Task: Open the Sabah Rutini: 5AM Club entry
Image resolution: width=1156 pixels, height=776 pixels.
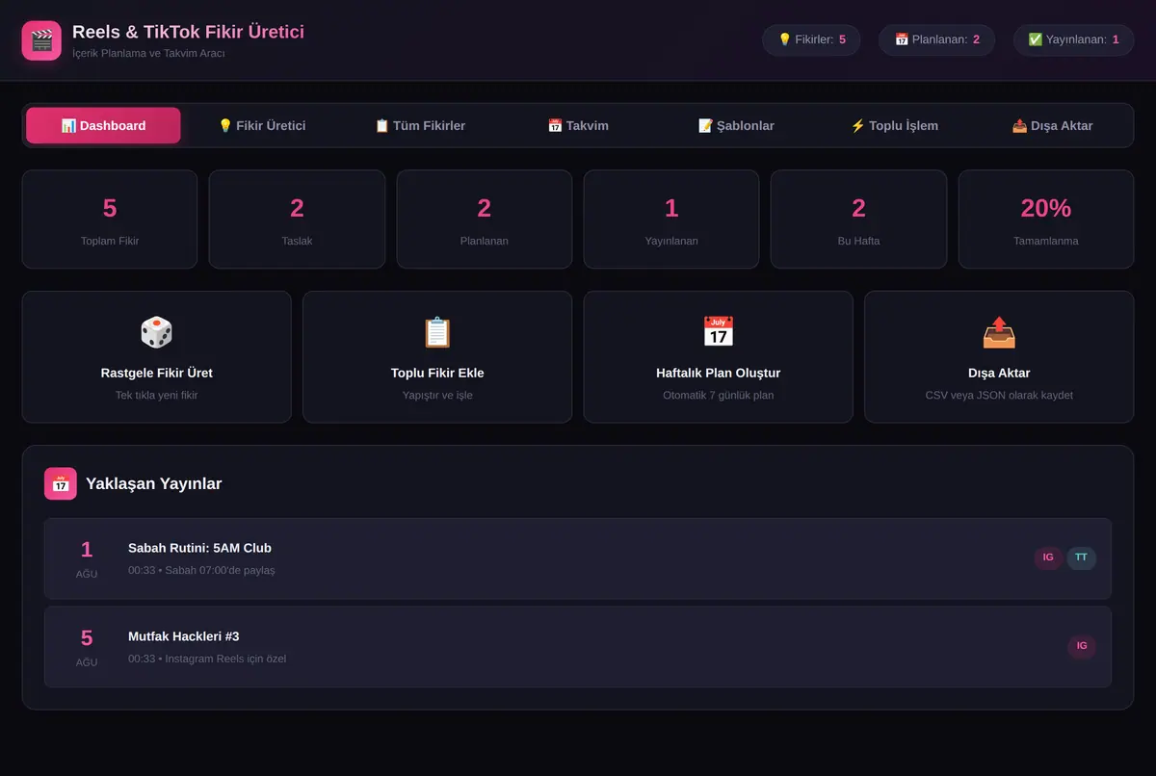Action: [x=578, y=558]
